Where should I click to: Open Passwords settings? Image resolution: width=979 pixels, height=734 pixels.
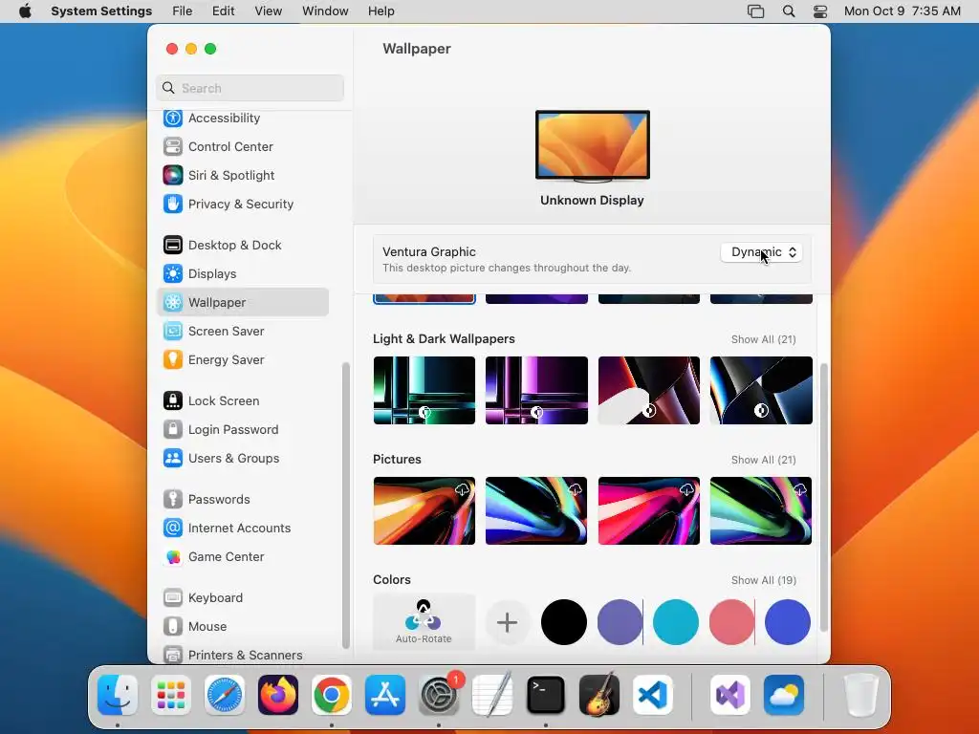pyautogui.click(x=242, y=500)
